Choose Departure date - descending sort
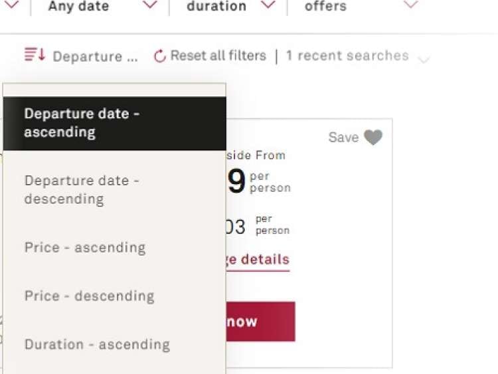 click(x=114, y=189)
